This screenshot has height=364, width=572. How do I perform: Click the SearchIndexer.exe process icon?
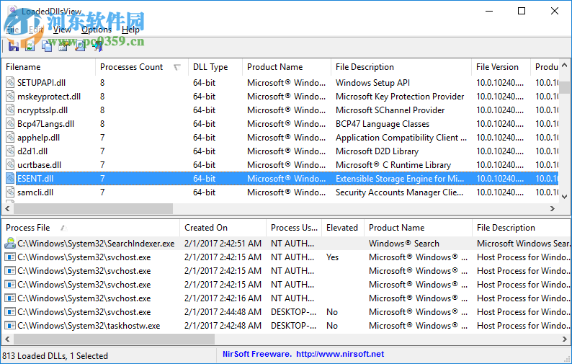coord(10,243)
